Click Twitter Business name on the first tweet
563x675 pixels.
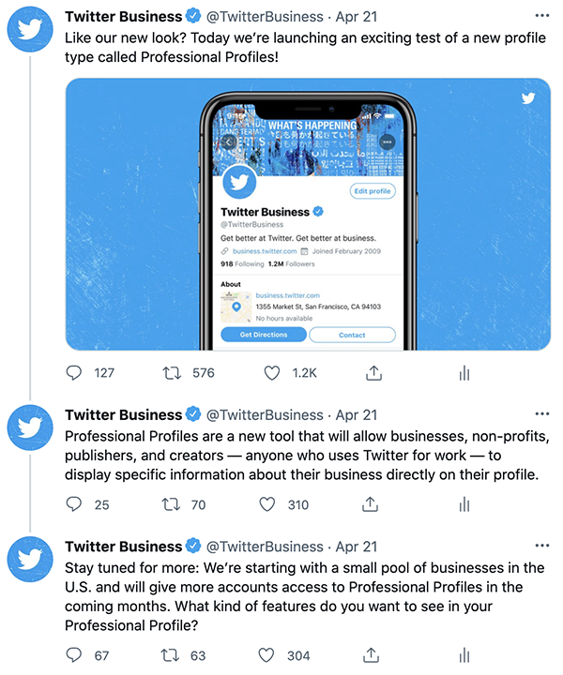click(123, 17)
